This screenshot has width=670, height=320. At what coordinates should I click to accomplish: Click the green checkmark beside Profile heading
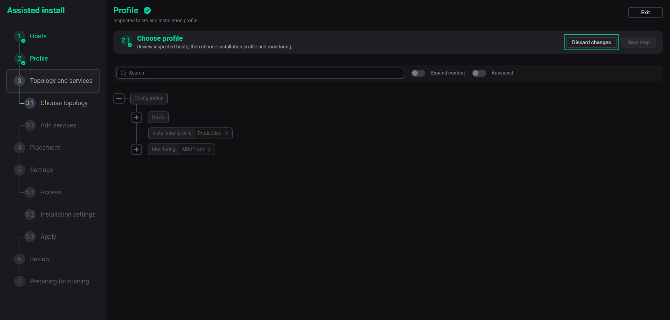tap(147, 10)
